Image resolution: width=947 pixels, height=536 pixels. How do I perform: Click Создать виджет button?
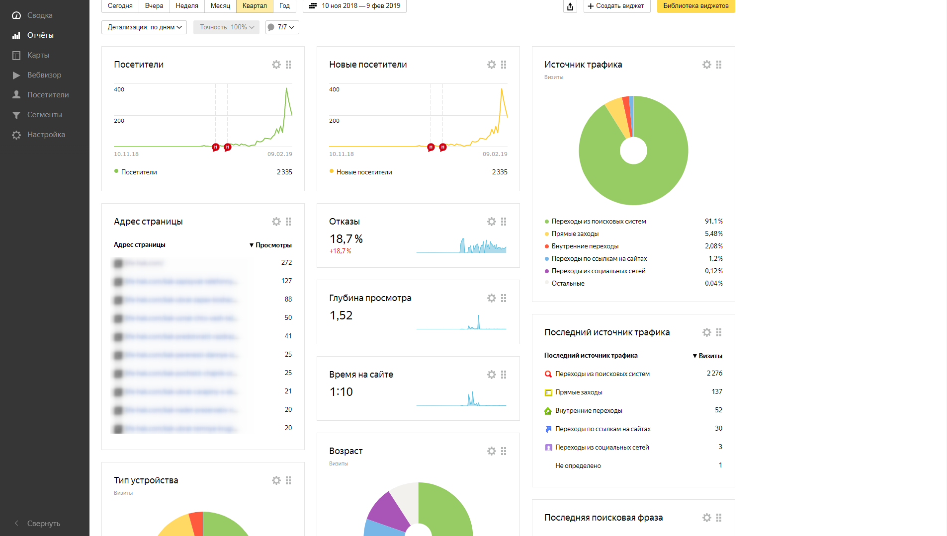pyautogui.click(x=616, y=6)
